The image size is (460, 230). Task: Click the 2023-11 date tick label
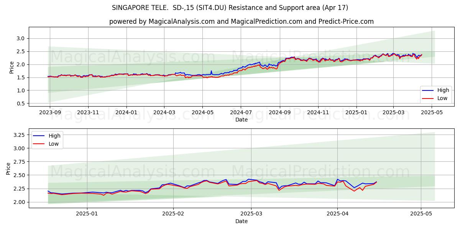tap(88, 113)
